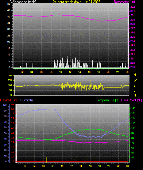The height and width of the screenshot is (170, 143).
Task: Click the 29.5 barometer axis value
Action: tap(133, 37)
